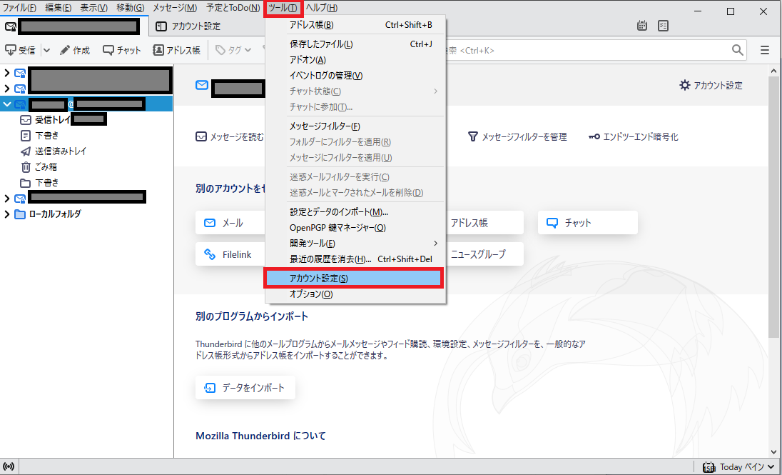The image size is (782, 475).
Task: Expand the first account in folder tree
Action: click(x=7, y=73)
